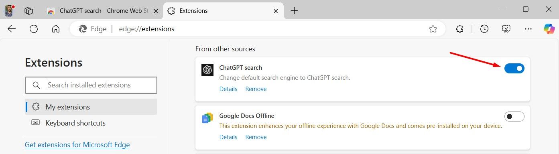Viewport: 559px width, 154px height.
Task: Go back with the back arrow
Action: click(12, 29)
